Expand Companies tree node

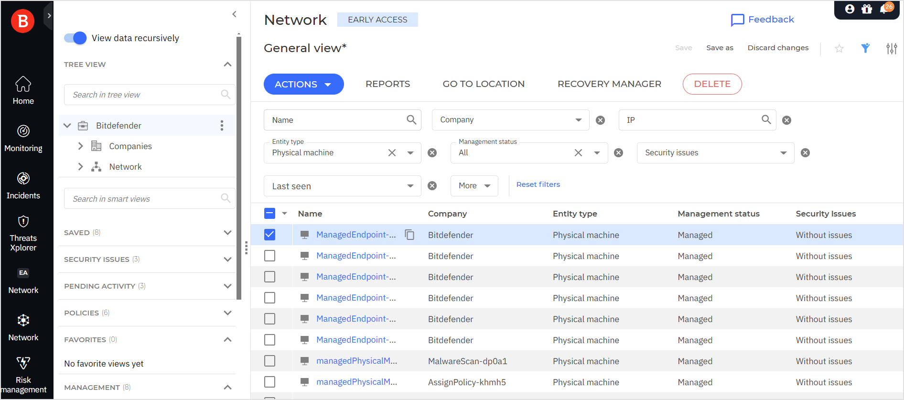pos(80,146)
